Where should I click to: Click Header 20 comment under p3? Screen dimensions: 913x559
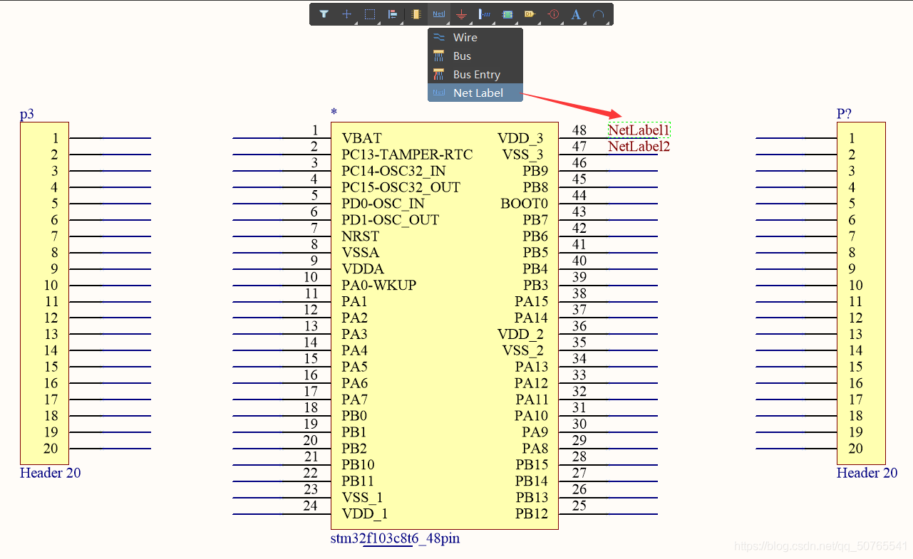[51, 473]
